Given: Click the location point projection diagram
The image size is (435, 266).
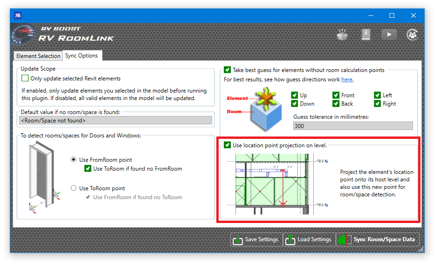Looking at the screenshot, I should [x=278, y=184].
